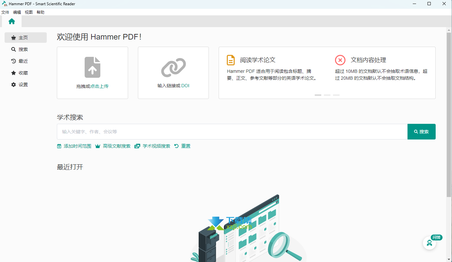Go to 搜索 in the sidebar
452x262 pixels.
click(x=25, y=49)
